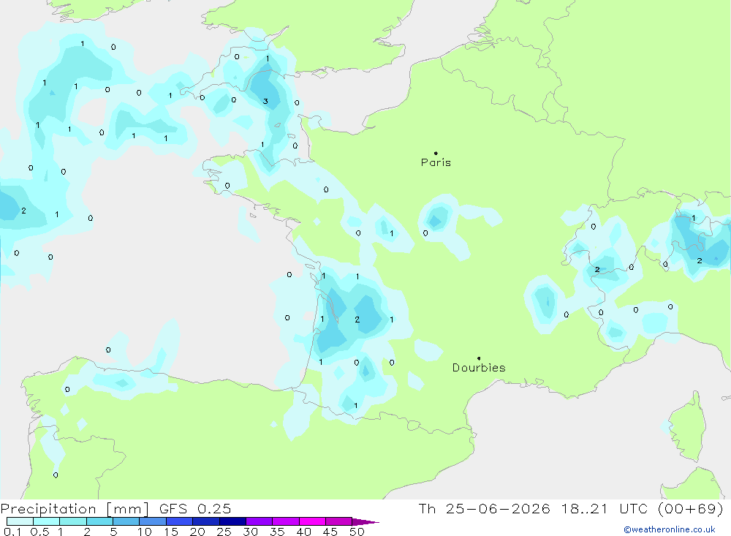Select the 0.5–1 mm legend swatch
731x536 pixels.
(x=46, y=521)
